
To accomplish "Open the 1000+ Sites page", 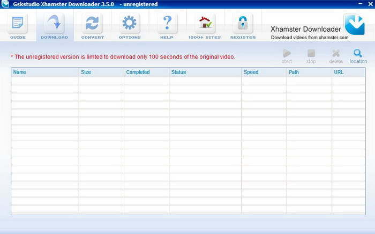I will point(205,26).
